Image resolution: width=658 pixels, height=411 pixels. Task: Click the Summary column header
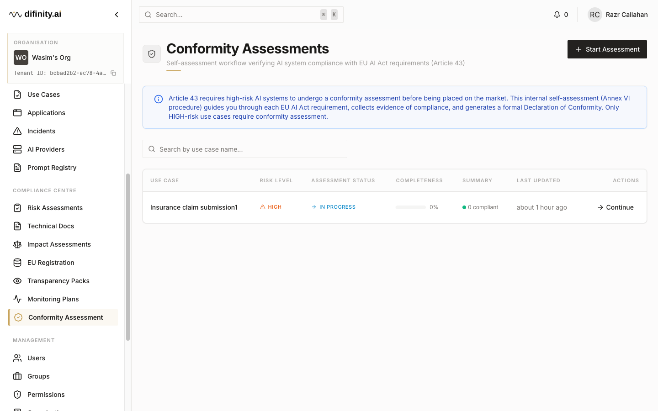(x=477, y=180)
